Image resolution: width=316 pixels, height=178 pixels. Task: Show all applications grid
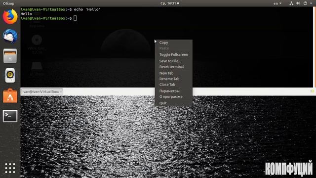coord(10,168)
